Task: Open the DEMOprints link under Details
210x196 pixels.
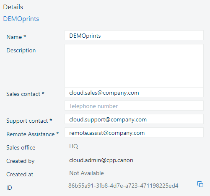Action: click(21, 19)
